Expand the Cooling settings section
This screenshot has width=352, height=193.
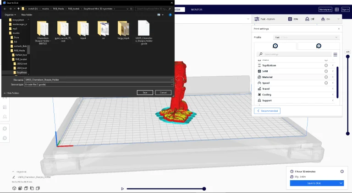coord(333,94)
